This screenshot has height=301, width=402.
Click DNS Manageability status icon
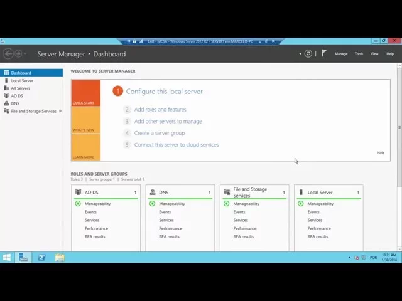[x=152, y=204]
